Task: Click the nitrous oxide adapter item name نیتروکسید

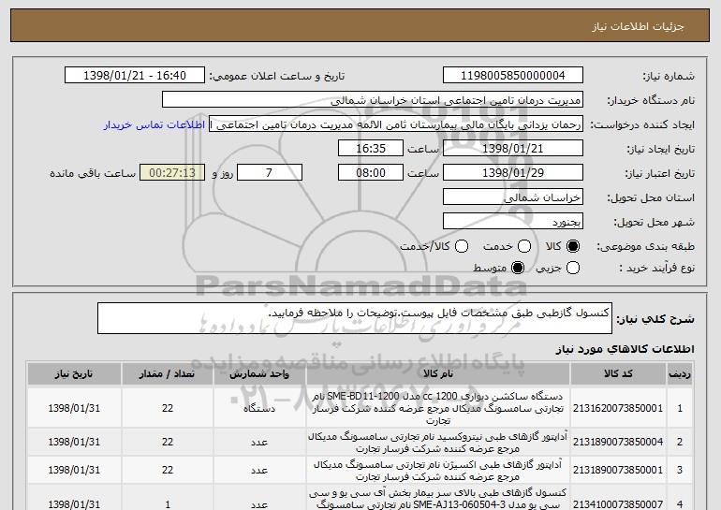Action: click(438, 442)
